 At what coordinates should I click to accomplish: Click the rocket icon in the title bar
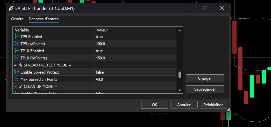click(11, 8)
